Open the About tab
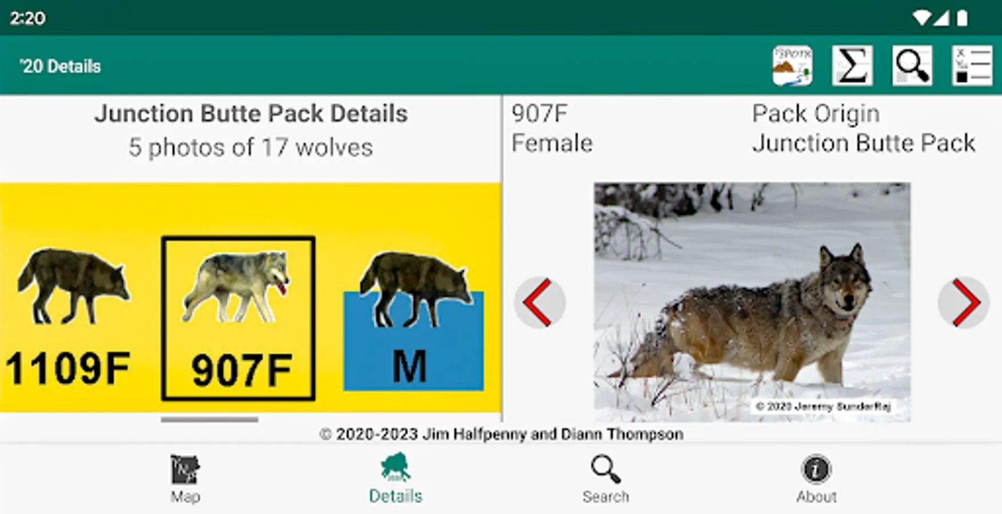 click(816, 479)
